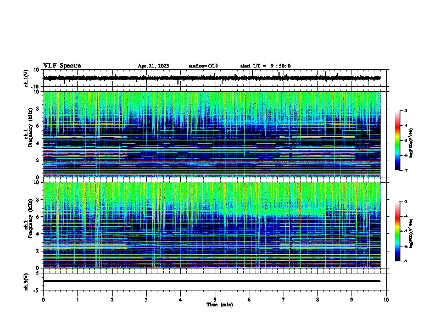This screenshot has width=435, height=336.
Task: Click the ch.1 spectrogram color scale bar
Action: pyautogui.click(x=397, y=141)
